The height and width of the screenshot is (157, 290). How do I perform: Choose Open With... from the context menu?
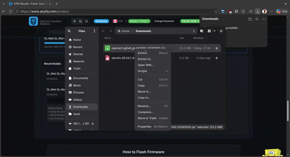click(x=153, y=65)
